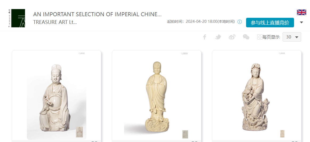Click the UK flag language icon
This screenshot has height=142, width=310.
point(301,12)
